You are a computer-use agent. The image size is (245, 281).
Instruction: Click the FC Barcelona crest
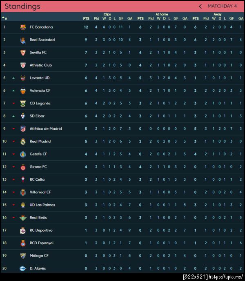[23, 27]
